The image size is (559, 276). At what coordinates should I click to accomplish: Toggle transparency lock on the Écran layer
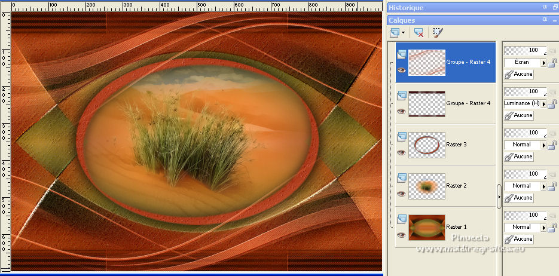click(x=553, y=63)
